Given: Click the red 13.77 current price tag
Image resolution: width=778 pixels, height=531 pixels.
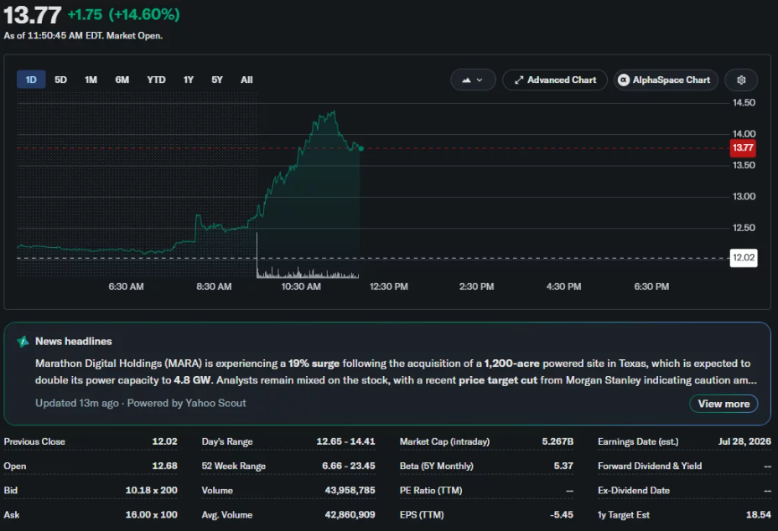Looking at the screenshot, I should tap(742, 147).
